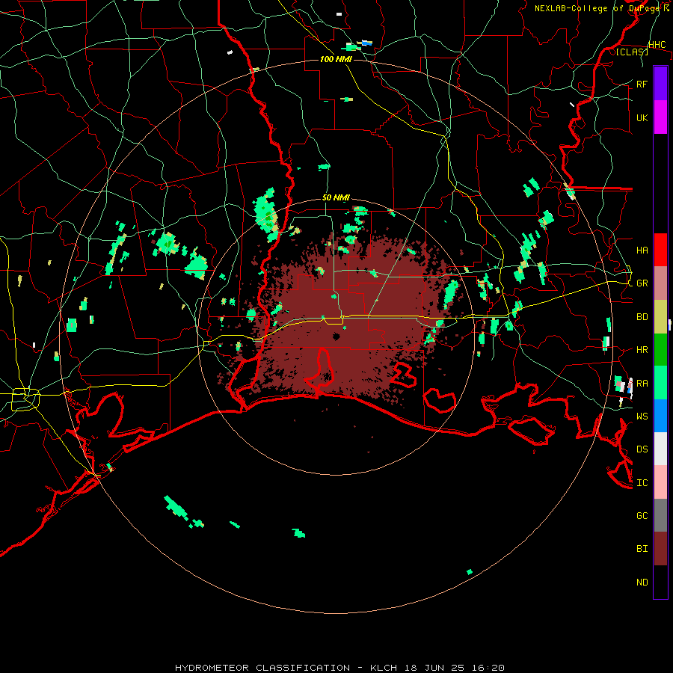Click the "50 NMI" range ring label
Image resolution: width=673 pixels, height=673 pixels.
336,197
